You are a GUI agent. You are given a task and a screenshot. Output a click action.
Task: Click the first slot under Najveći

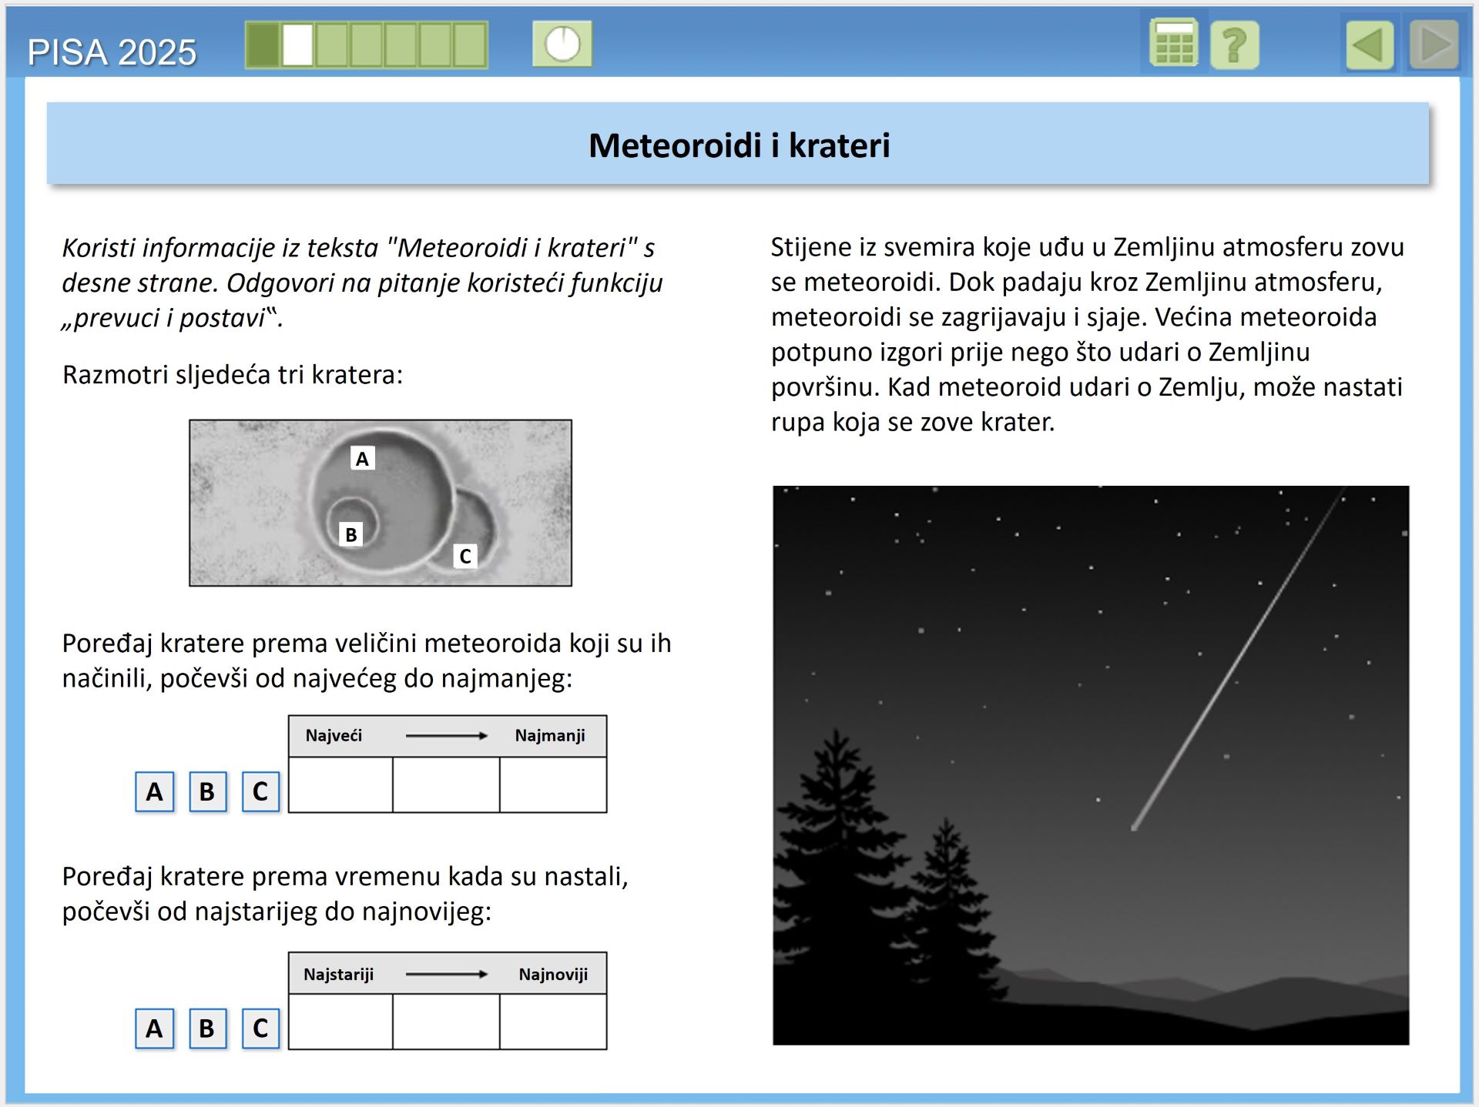click(340, 784)
